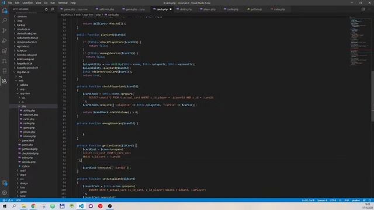Open the Terminal menu
Screen dimensions: 374x210
(x=63, y=3)
